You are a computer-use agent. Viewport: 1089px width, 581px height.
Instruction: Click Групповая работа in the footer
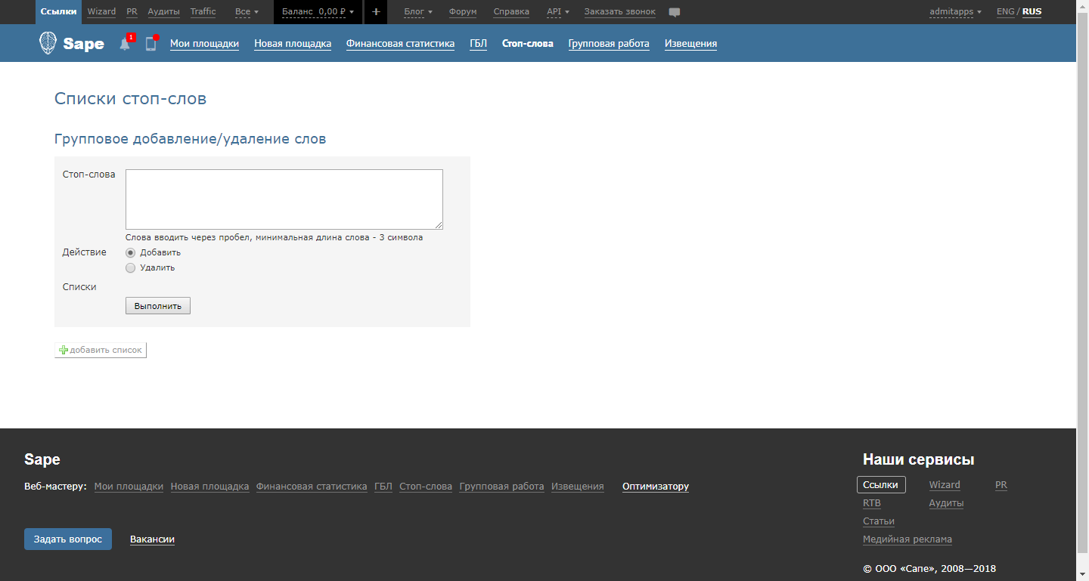(x=501, y=487)
